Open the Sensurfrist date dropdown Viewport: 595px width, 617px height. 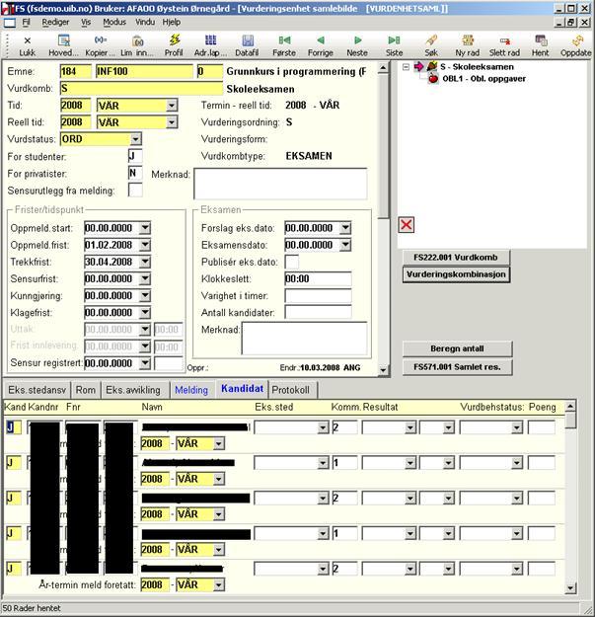click(x=145, y=278)
